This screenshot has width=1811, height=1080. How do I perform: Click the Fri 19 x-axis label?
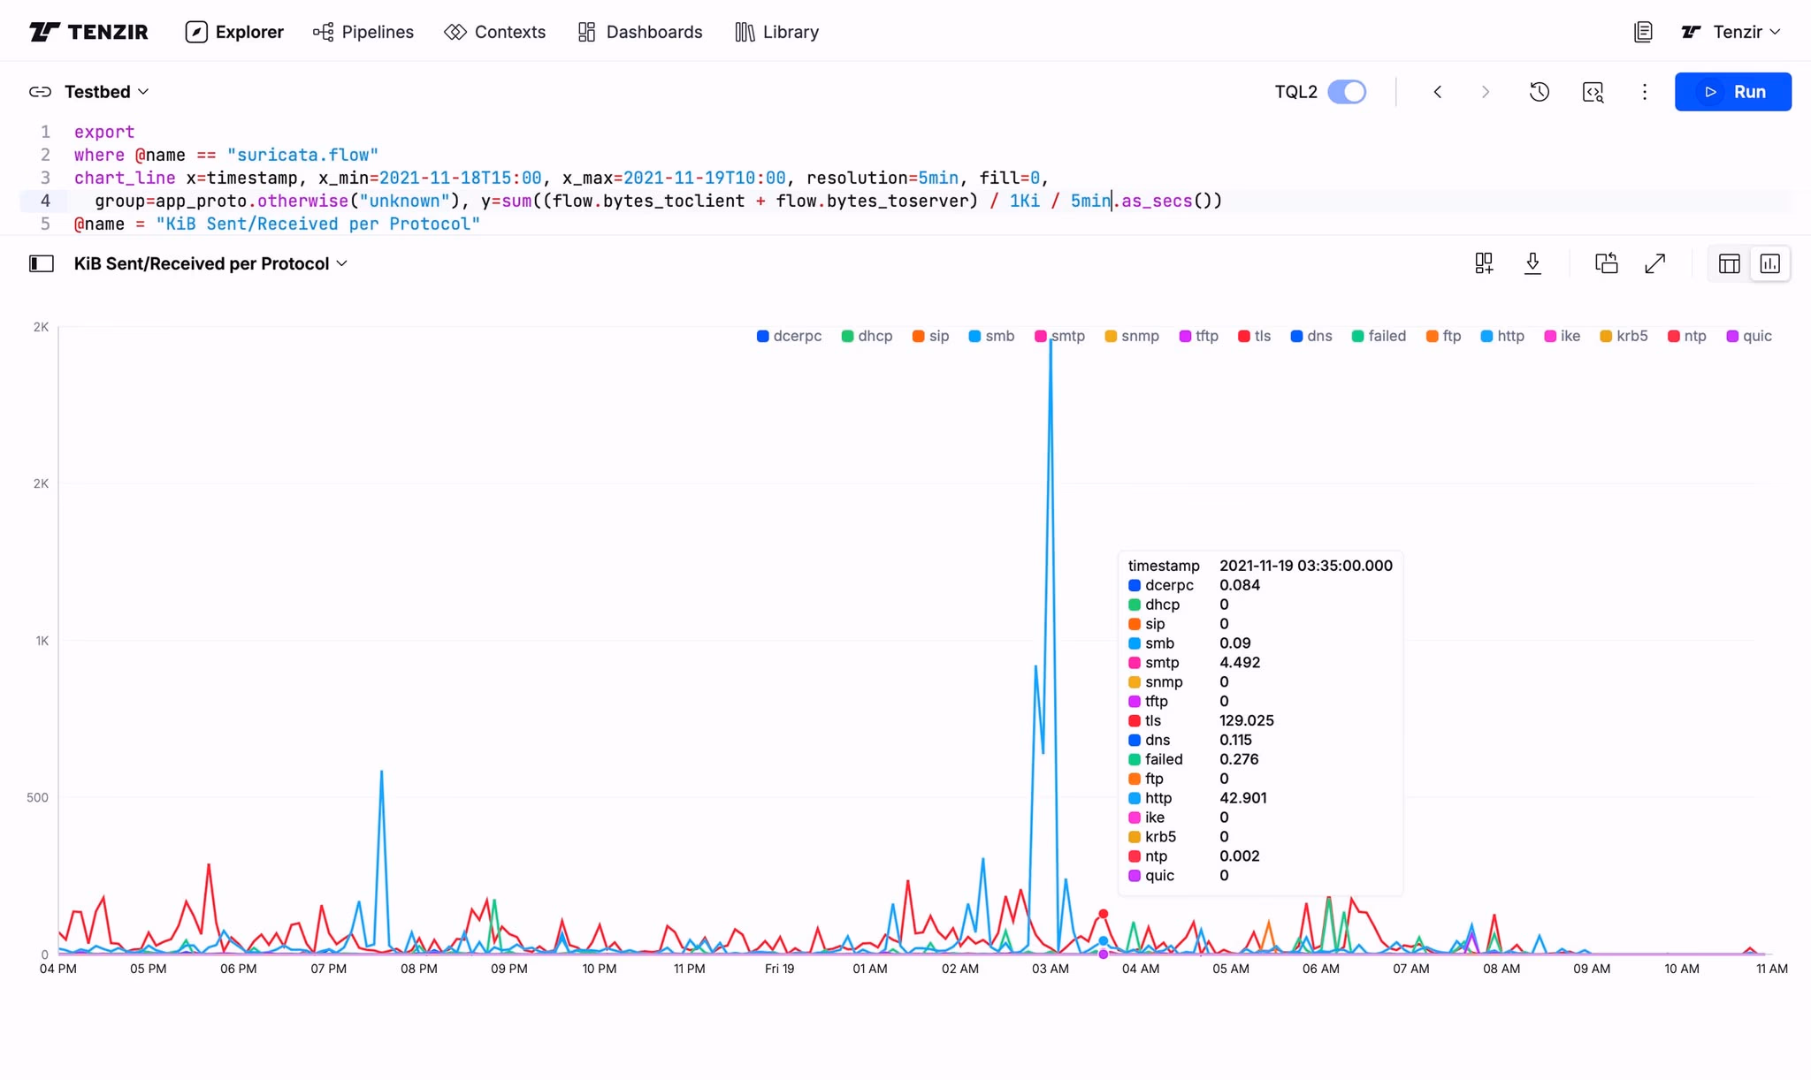[x=779, y=969]
